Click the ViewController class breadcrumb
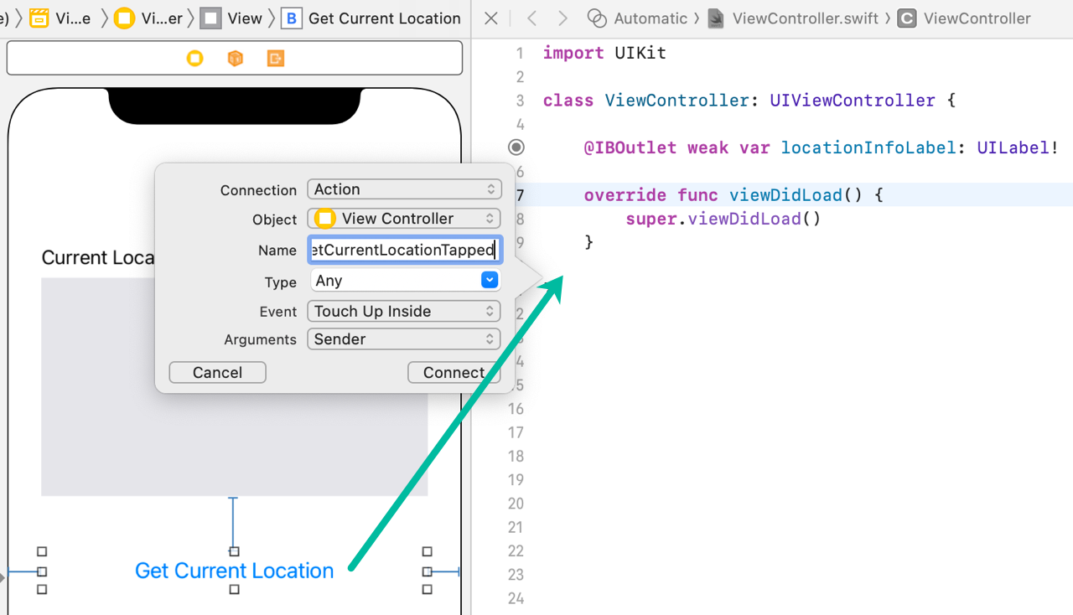 tap(964, 18)
